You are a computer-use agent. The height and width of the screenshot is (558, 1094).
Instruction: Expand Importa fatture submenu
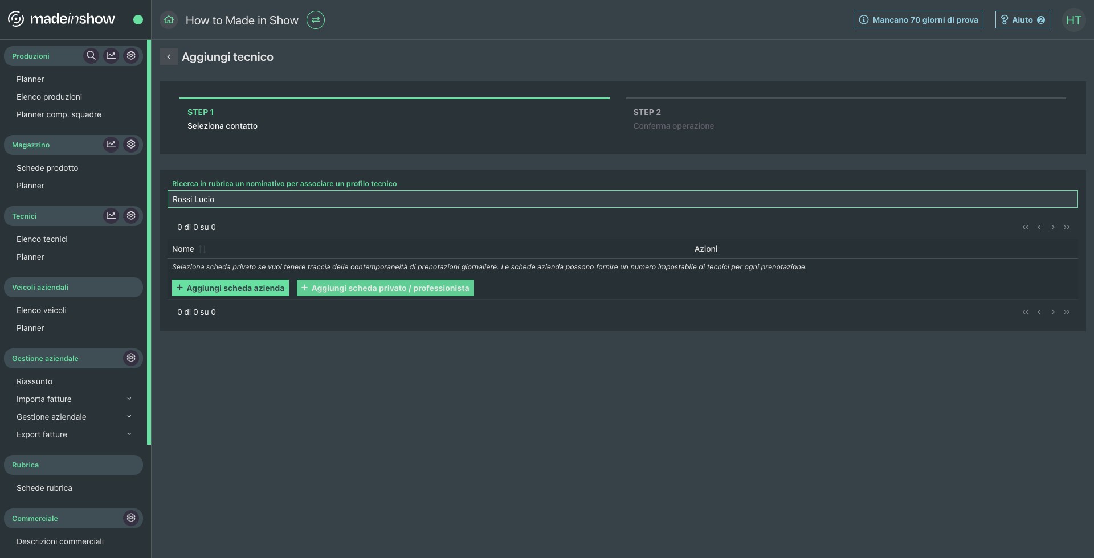click(x=129, y=399)
